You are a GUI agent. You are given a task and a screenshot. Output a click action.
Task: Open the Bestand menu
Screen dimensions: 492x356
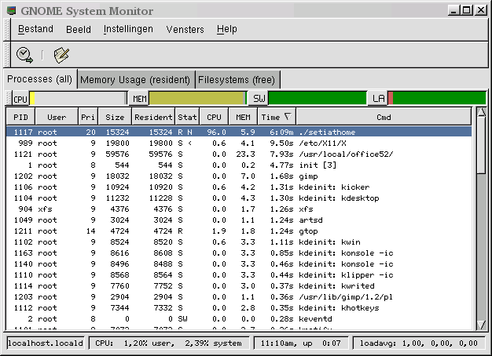coord(35,29)
